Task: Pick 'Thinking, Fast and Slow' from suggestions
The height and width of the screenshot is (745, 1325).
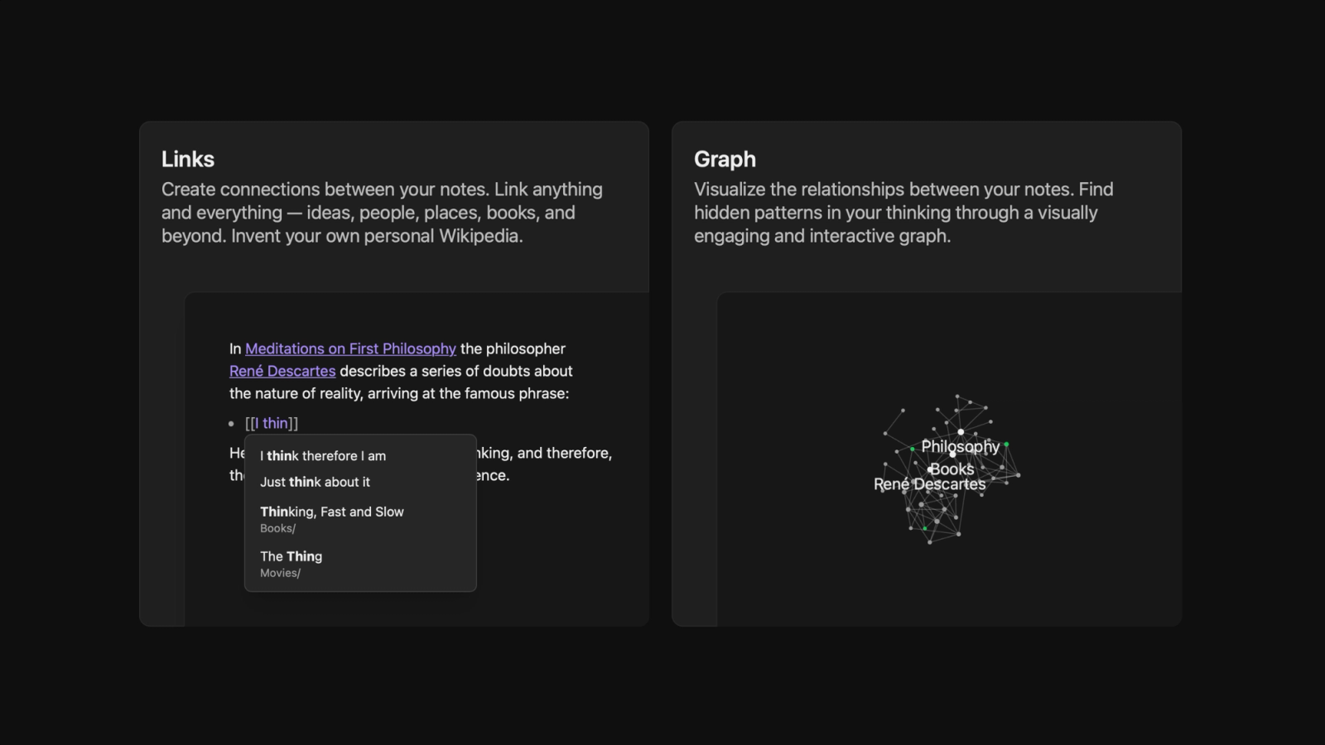Action: click(x=360, y=519)
